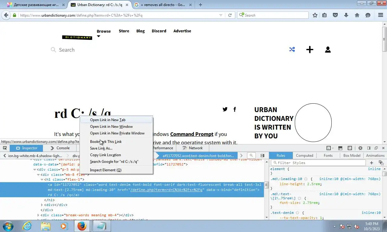This screenshot has height=232, width=387.
Task: Select Copy Link Location menu entry
Action: click(x=116, y=155)
